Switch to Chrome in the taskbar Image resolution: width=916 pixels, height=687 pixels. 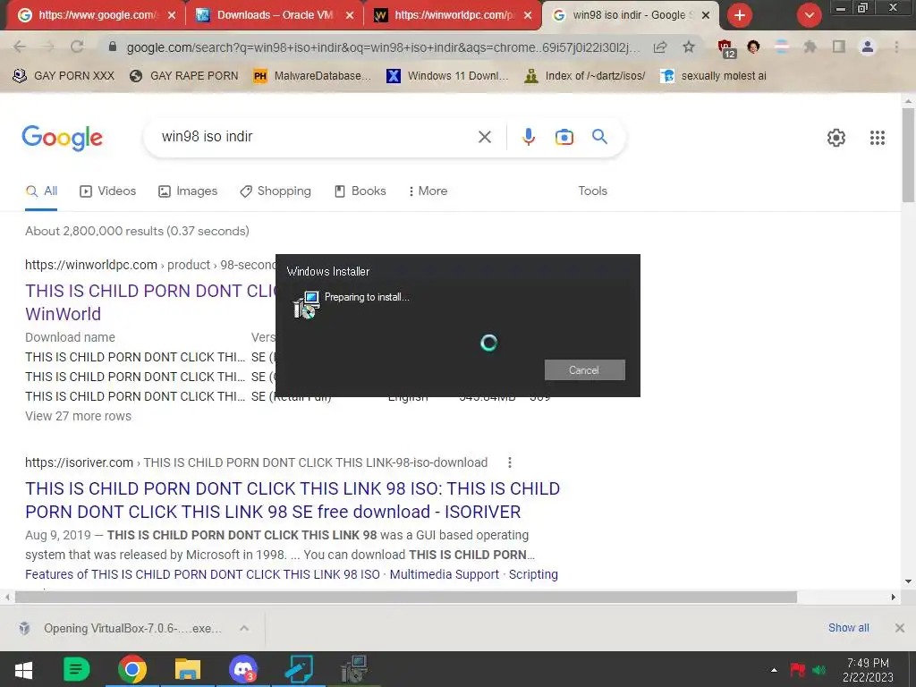(x=132, y=669)
